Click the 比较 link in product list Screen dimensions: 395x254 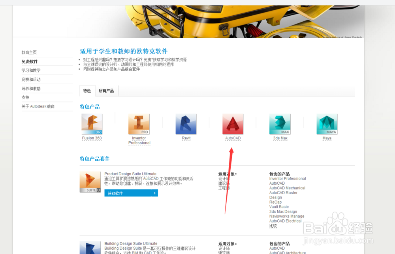tap(273, 226)
